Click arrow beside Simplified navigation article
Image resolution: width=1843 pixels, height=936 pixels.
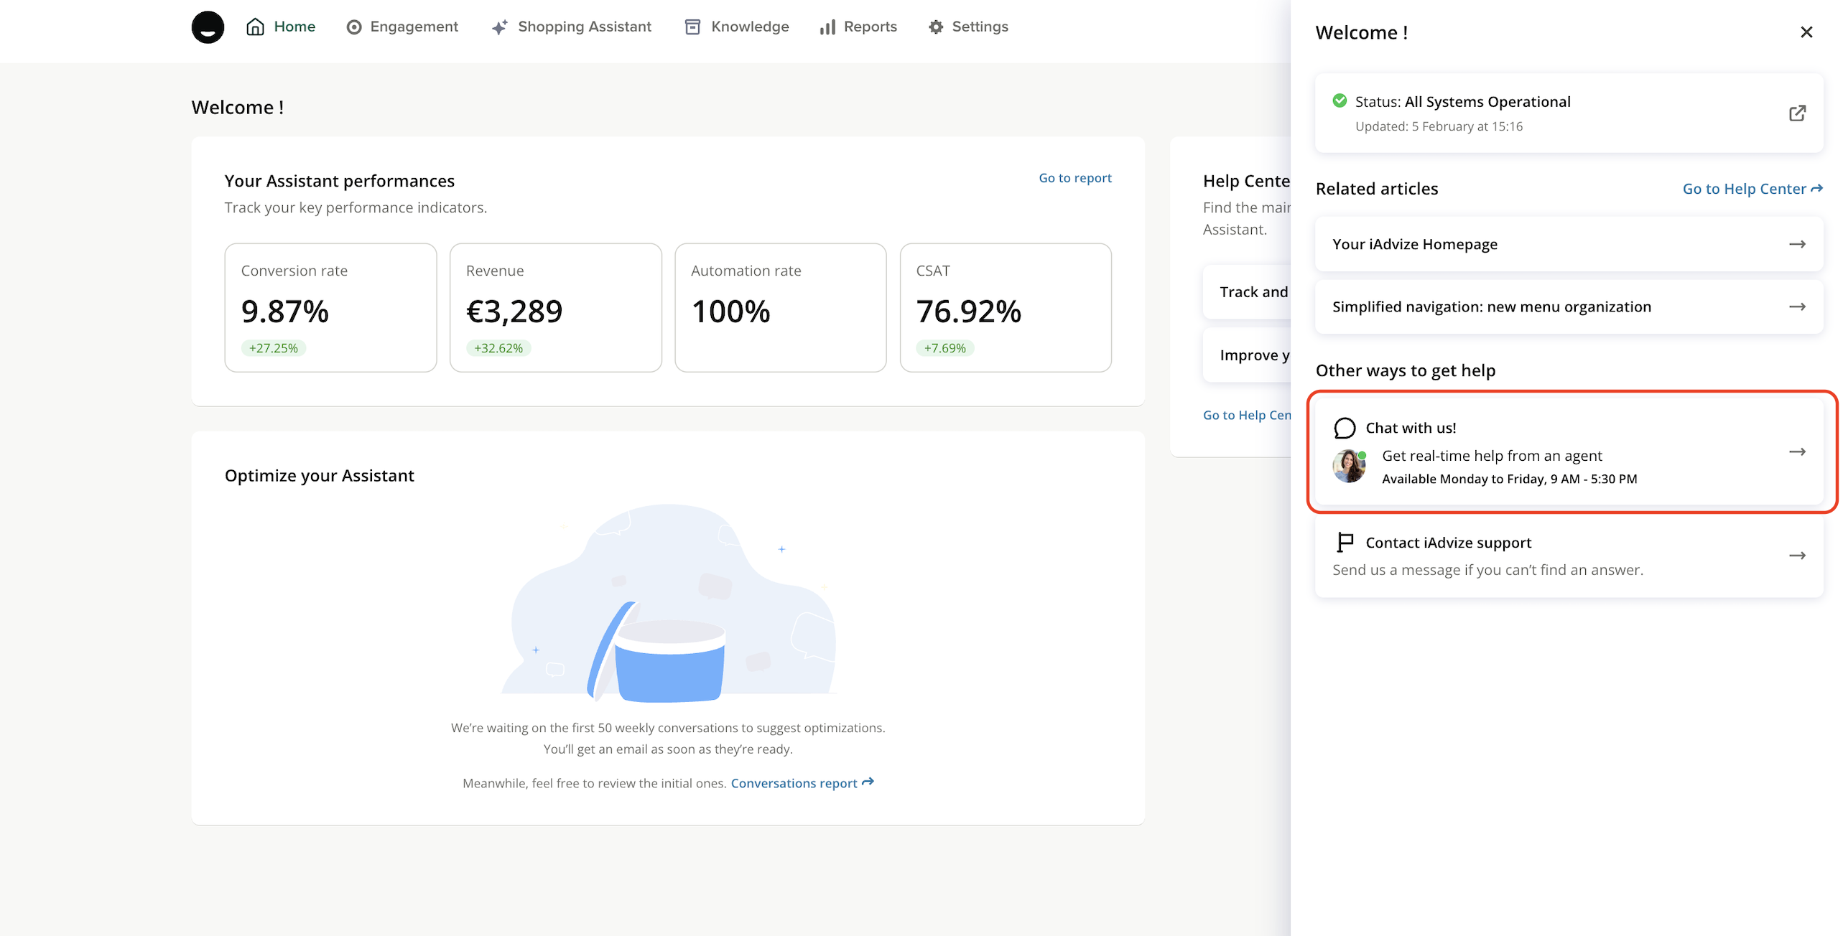tap(1796, 307)
